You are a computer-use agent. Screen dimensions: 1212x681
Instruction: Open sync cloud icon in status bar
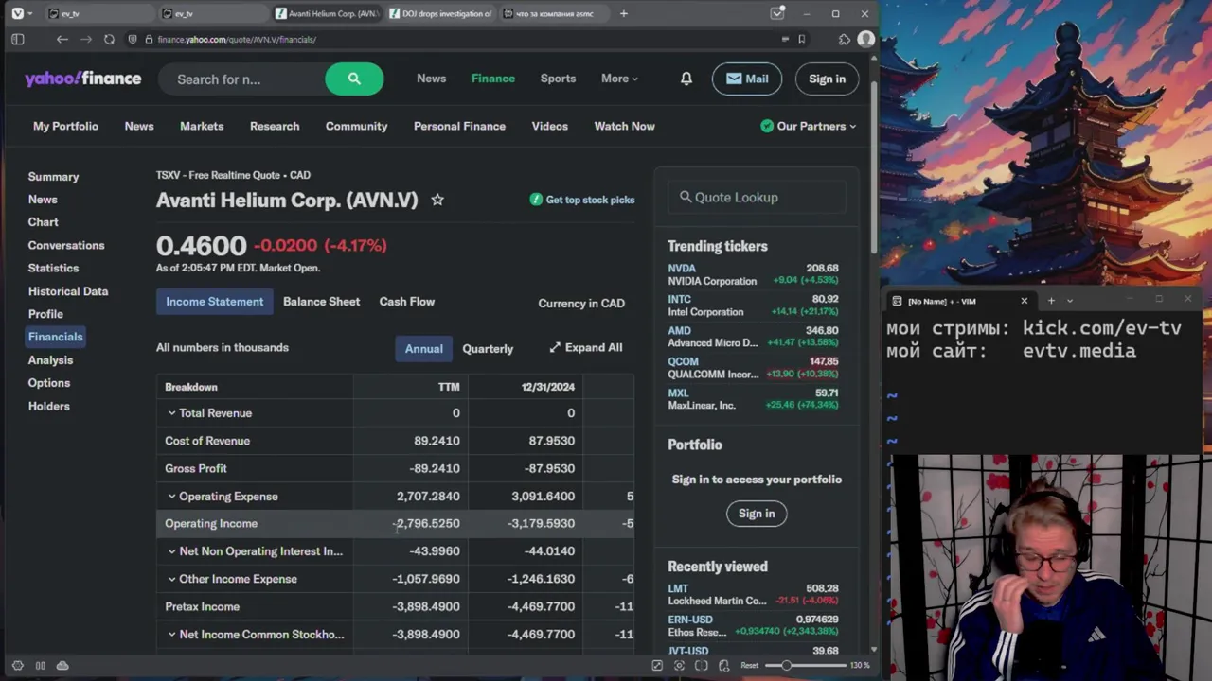(62, 666)
